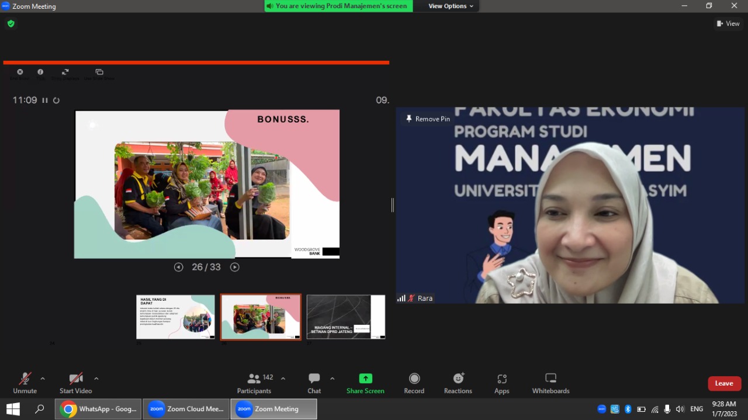The width and height of the screenshot is (748, 420).
Task: Click the taskbar clock showing 9:28 AM
Action: [724, 409]
